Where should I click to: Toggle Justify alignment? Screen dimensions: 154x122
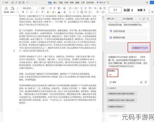82,12
